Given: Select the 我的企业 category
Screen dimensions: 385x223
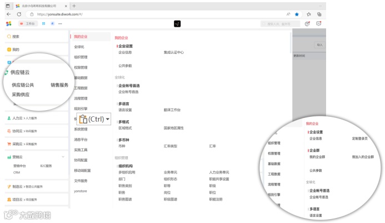Looking at the screenshot, I should 81,37.
